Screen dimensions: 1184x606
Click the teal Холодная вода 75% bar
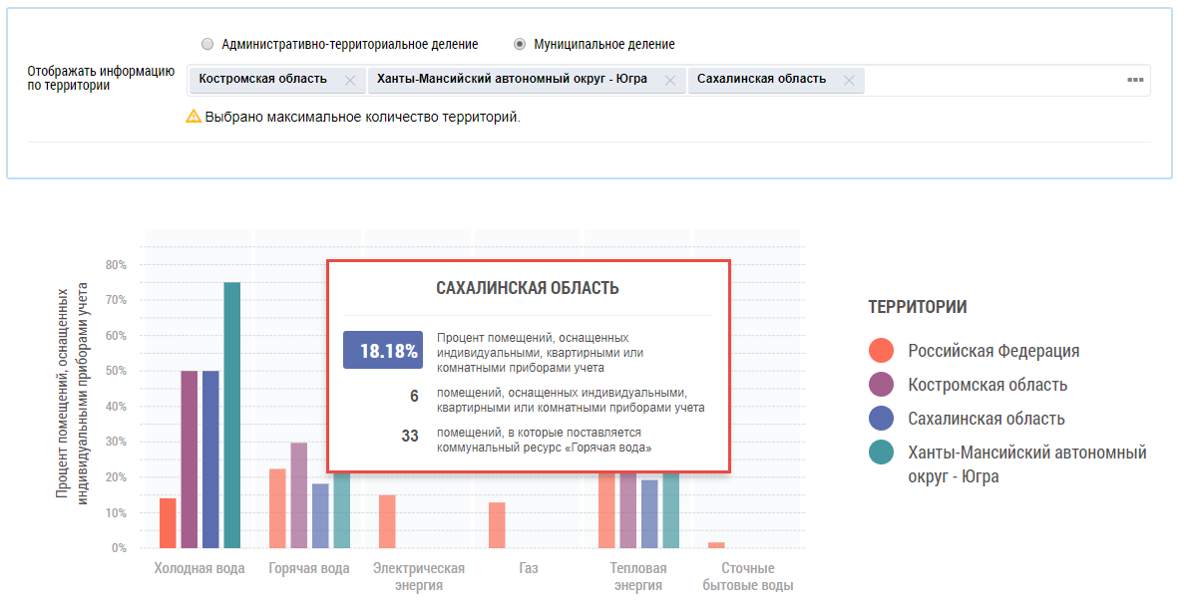[232, 415]
